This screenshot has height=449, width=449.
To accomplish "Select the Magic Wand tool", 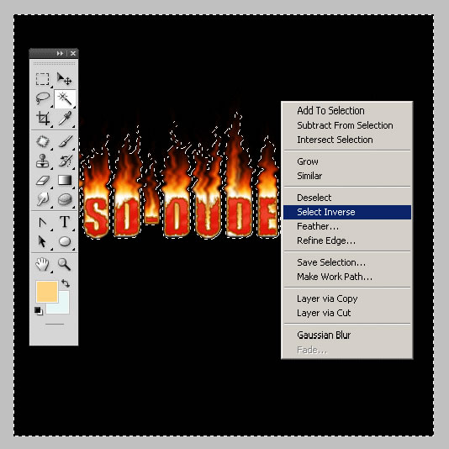I will click(65, 98).
